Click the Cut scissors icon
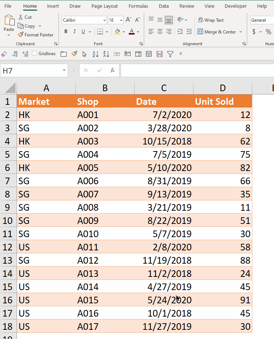Screen dimensions: 274x339 (x=21, y=17)
